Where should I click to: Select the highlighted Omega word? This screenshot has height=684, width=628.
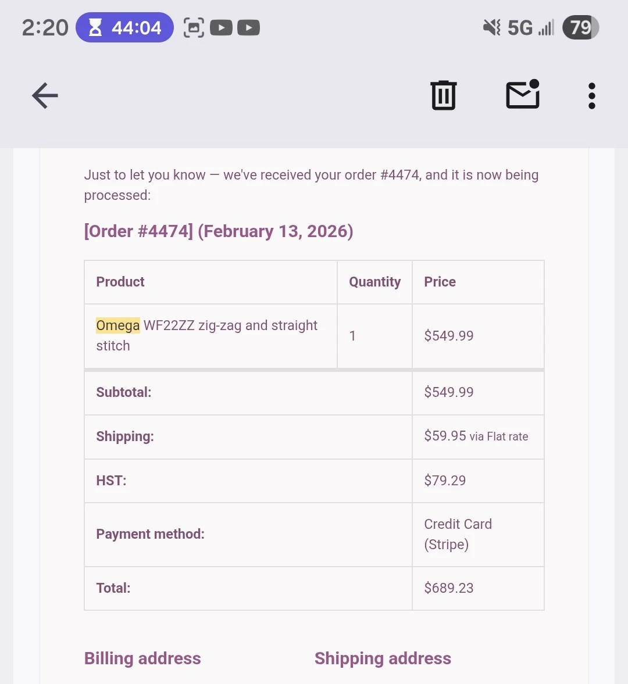click(118, 325)
